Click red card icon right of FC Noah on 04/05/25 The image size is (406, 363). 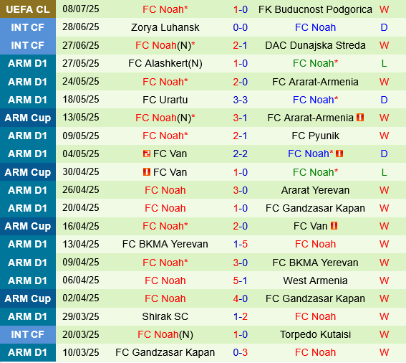tap(339, 154)
